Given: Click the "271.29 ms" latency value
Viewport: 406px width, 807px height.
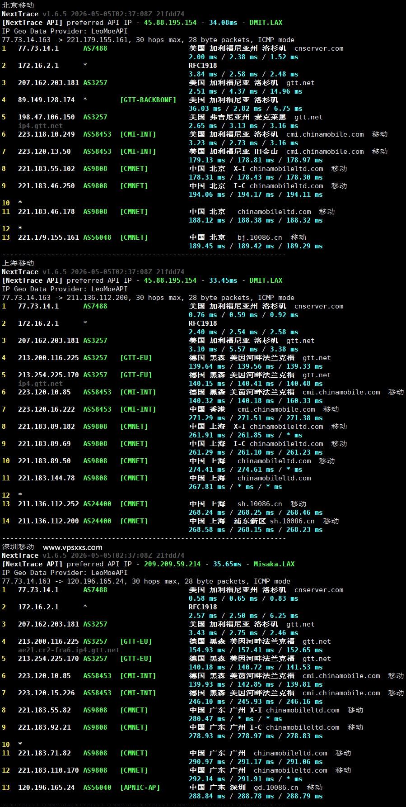Looking at the screenshot, I should tap(207, 418).
